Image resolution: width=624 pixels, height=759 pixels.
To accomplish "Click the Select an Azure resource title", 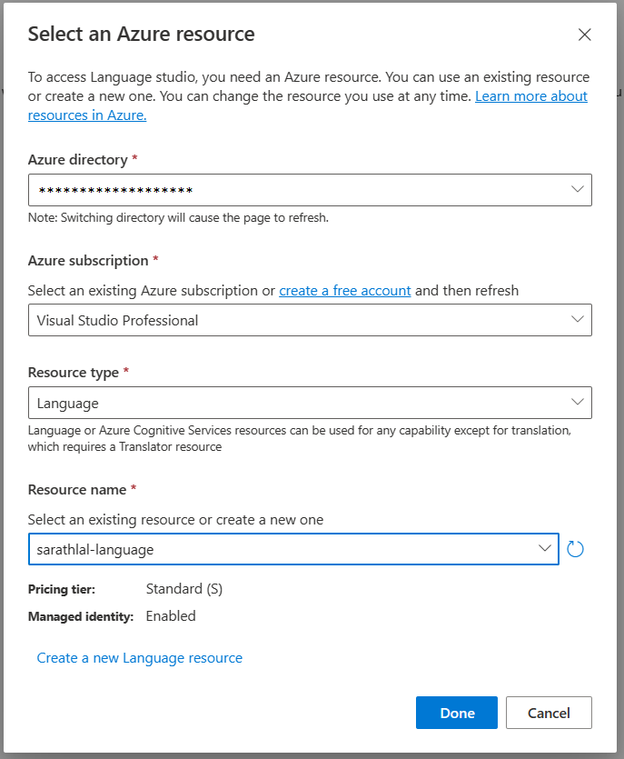I will [141, 34].
